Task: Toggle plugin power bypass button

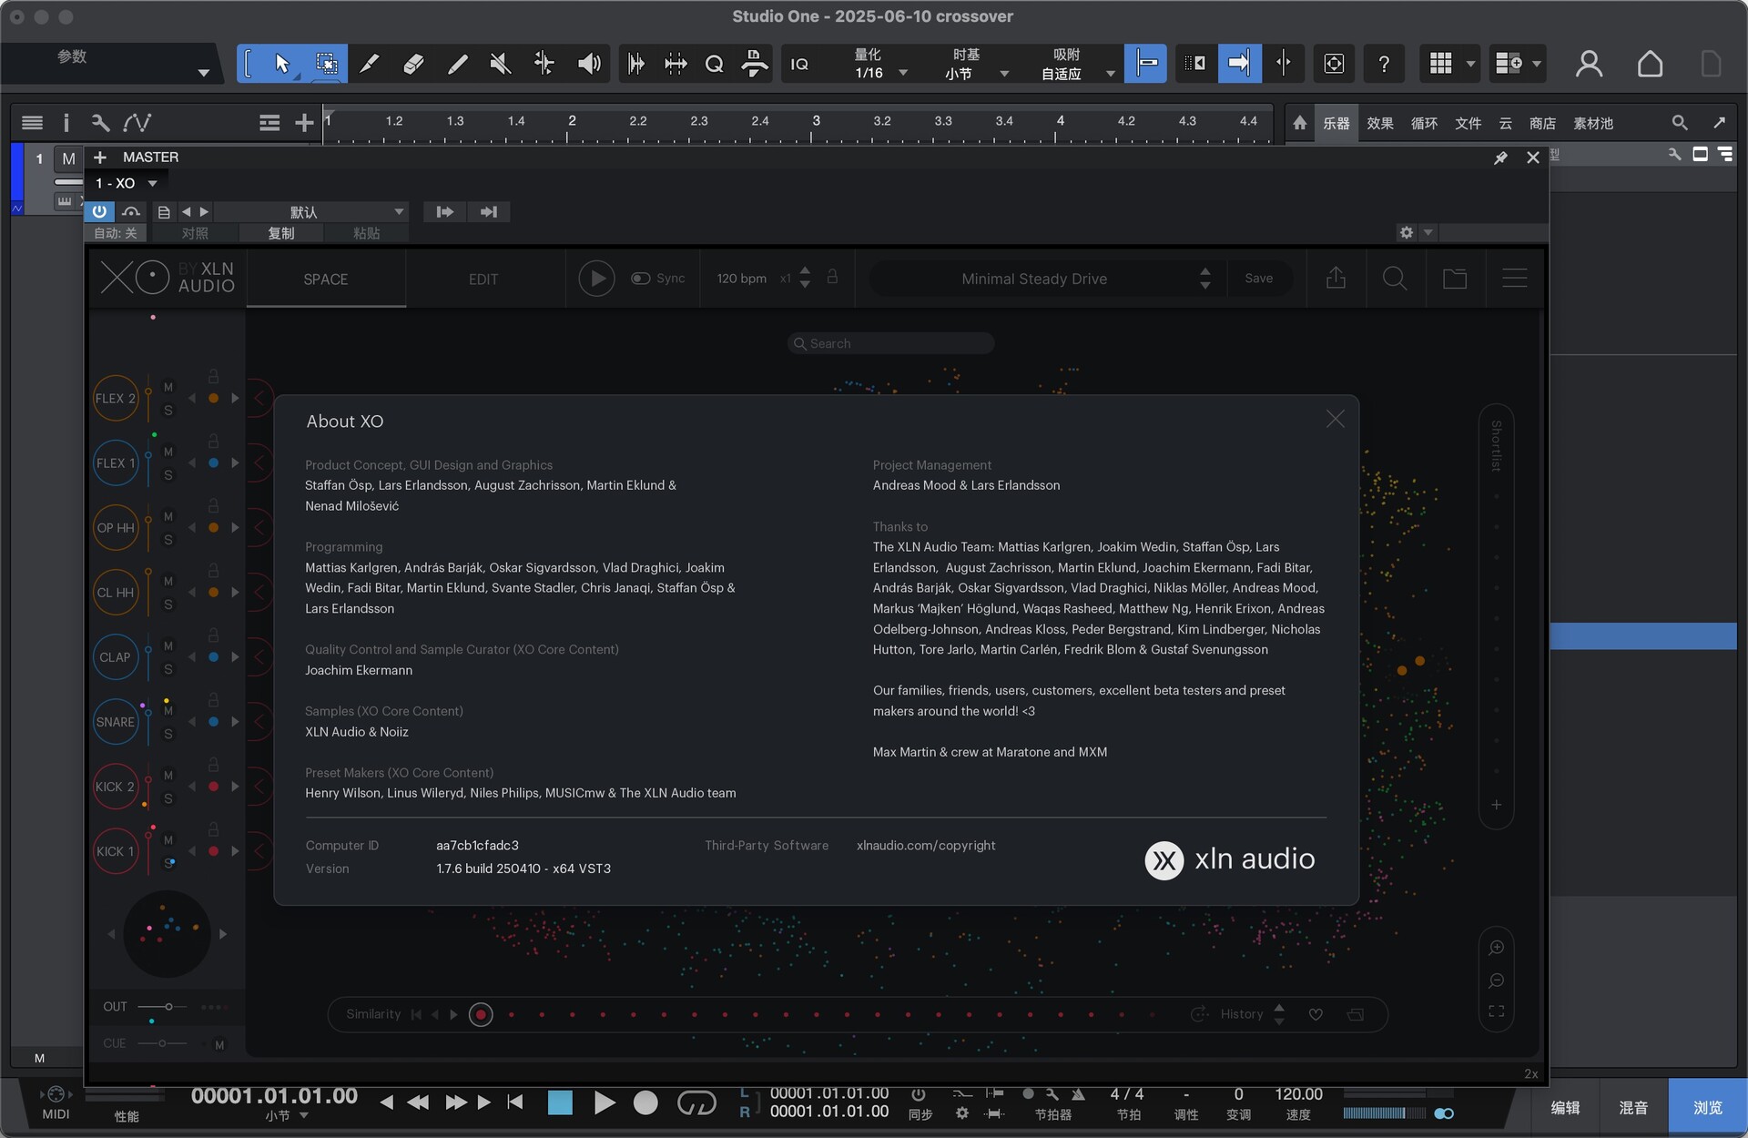Action: (99, 211)
